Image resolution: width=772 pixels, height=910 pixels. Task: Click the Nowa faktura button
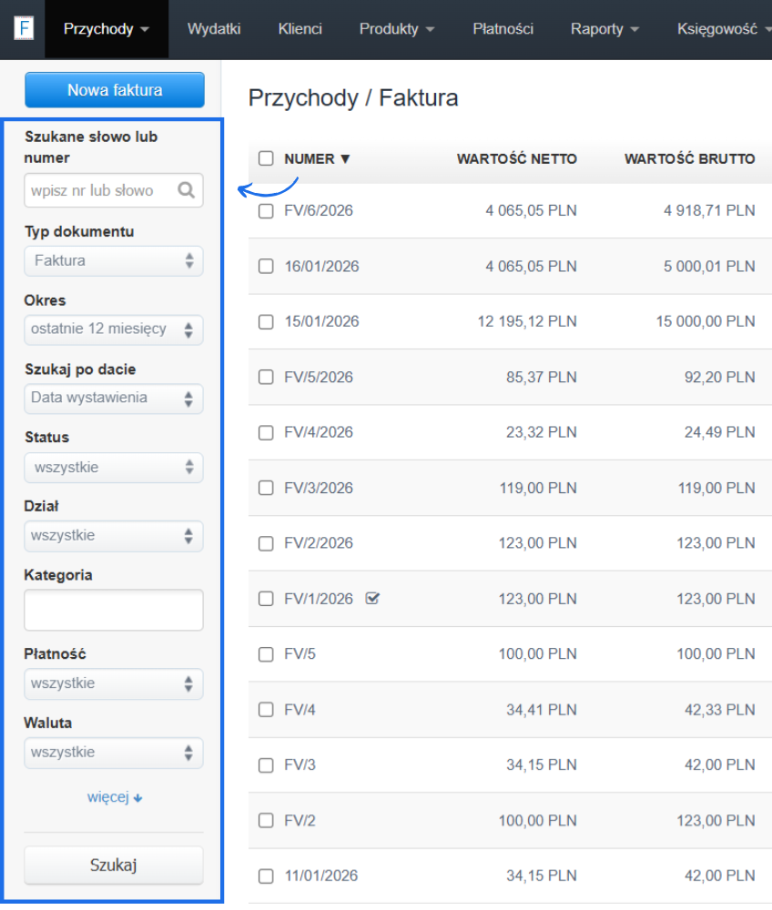[114, 89]
